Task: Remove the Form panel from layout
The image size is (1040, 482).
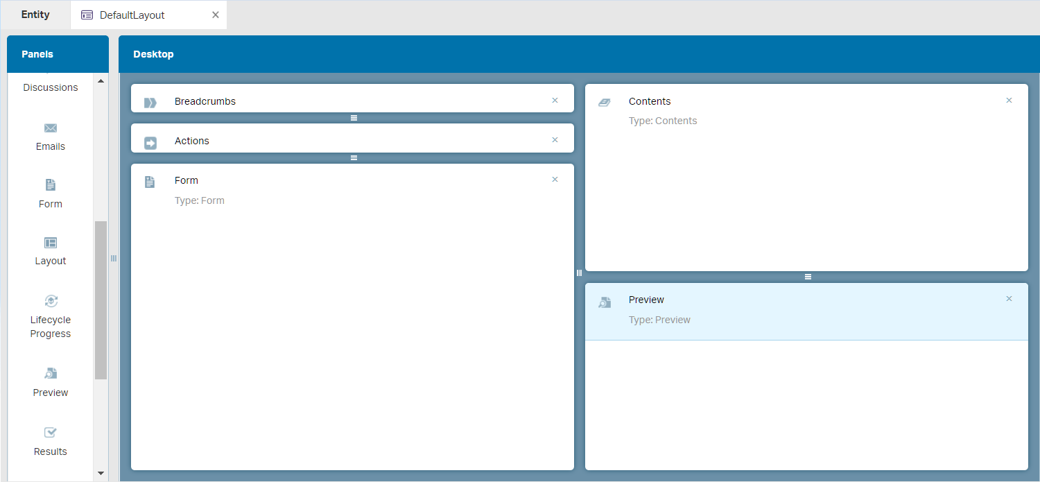Action: coord(555,180)
